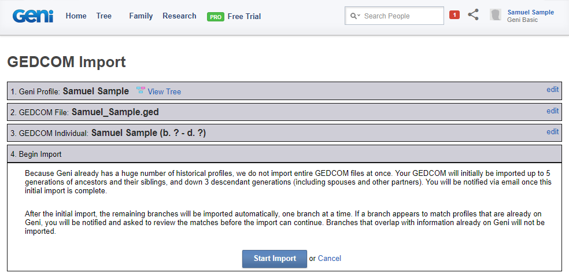Focus the Search People field

[394, 16]
